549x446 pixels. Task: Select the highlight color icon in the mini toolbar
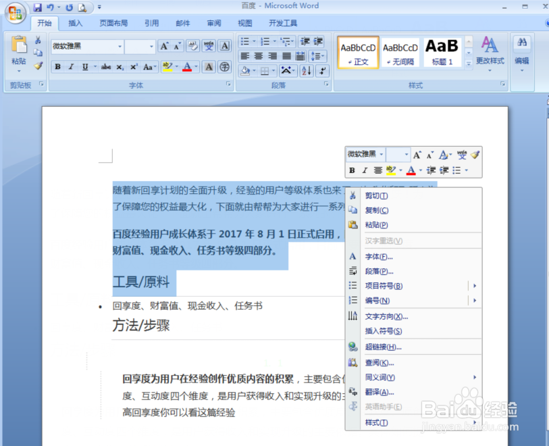coord(392,170)
